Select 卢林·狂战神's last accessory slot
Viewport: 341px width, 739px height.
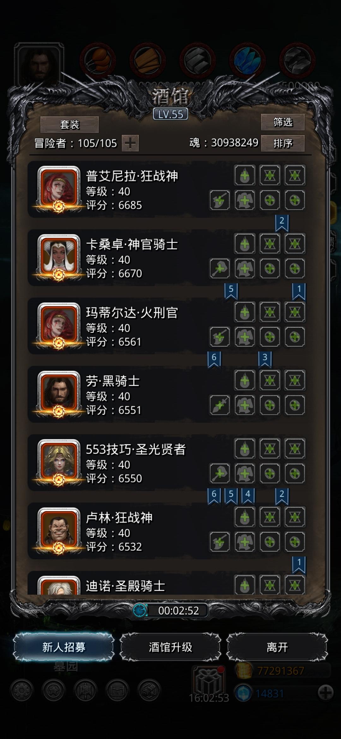[295, 542]
